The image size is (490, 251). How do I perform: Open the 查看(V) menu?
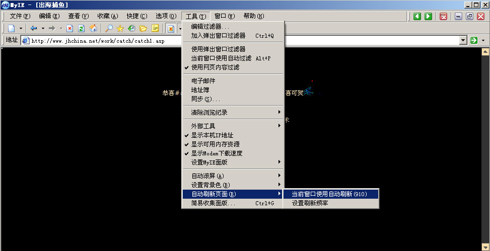point(79,16)
